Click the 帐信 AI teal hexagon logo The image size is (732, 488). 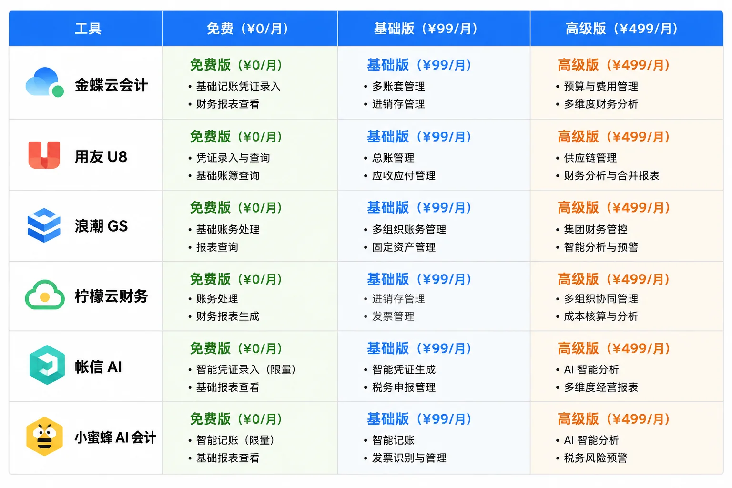47,365
